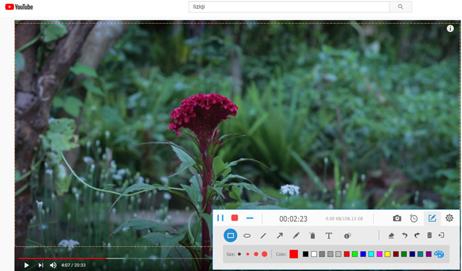Viewport: 462px width, 271px height.
Task: Click the YouTube search field
Action: point(288,7)
